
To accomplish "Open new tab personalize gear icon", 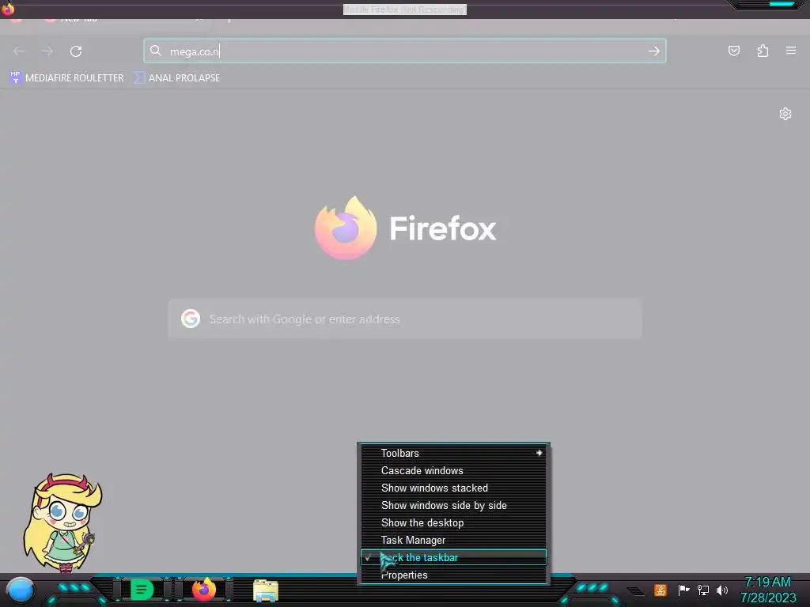I will (785, 114).
